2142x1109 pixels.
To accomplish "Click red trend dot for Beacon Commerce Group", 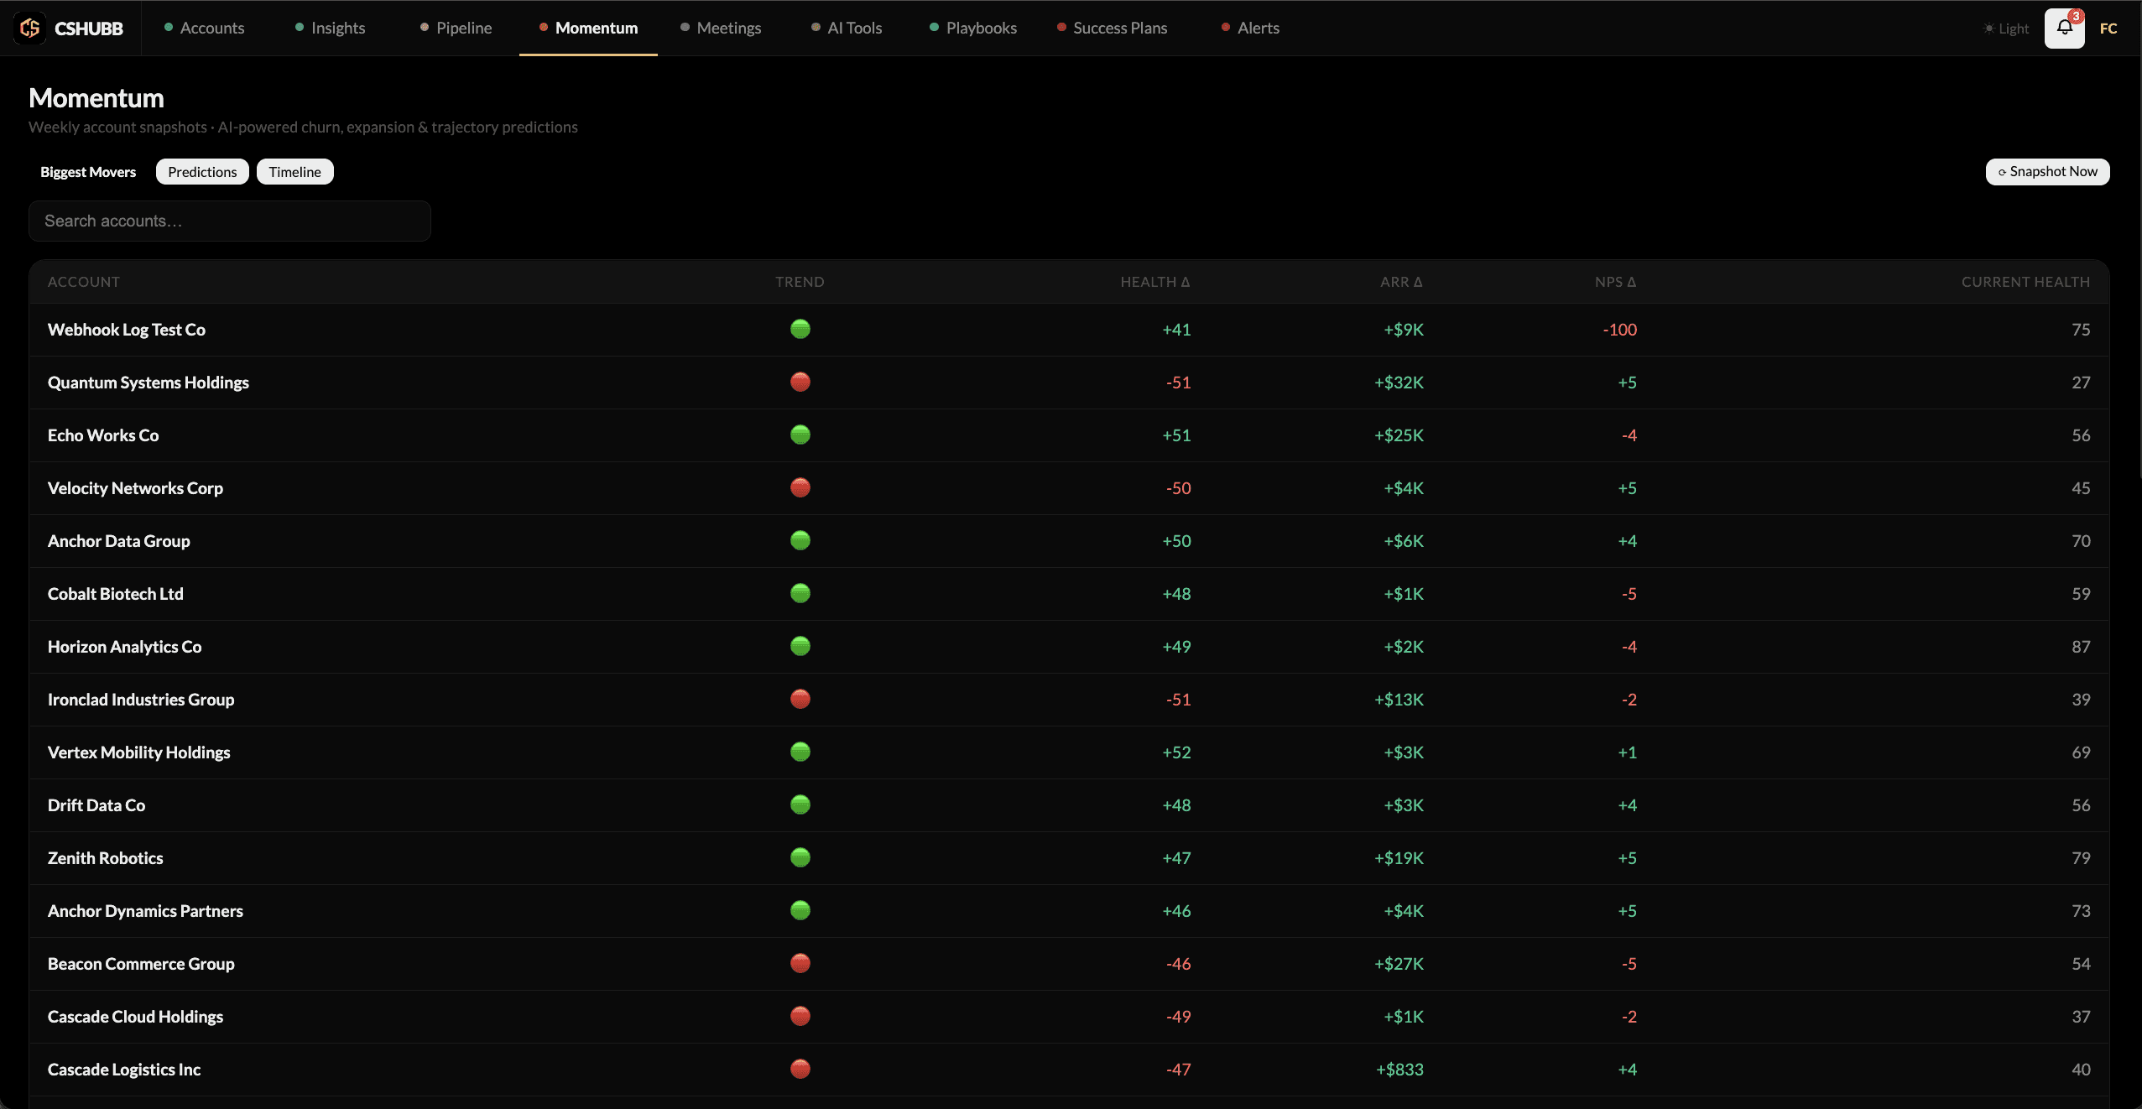I will pyautogui.click(x=800, y=963).
